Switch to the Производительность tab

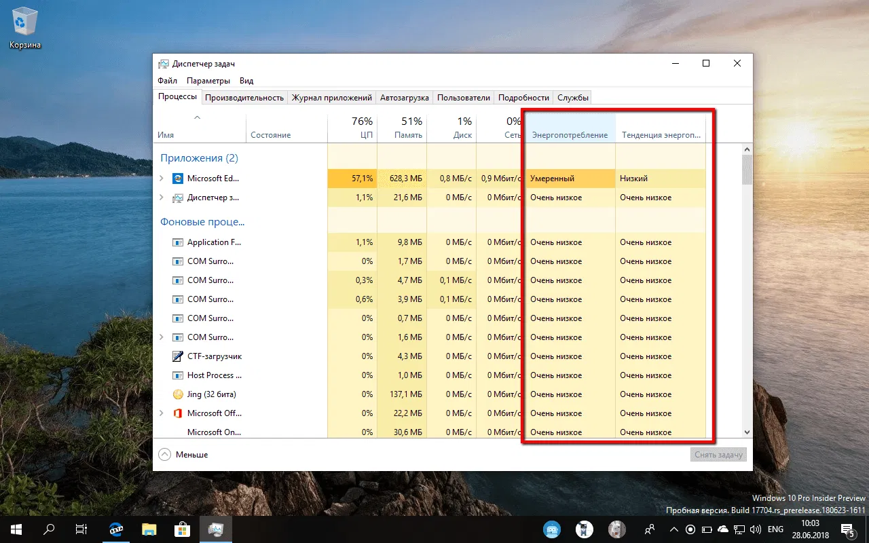tap(244, 98)
